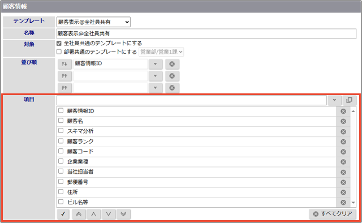The height and width of the screenshot is (223, 362).
Task: Open the テンプレート dropdown
Action: point(93,22)
